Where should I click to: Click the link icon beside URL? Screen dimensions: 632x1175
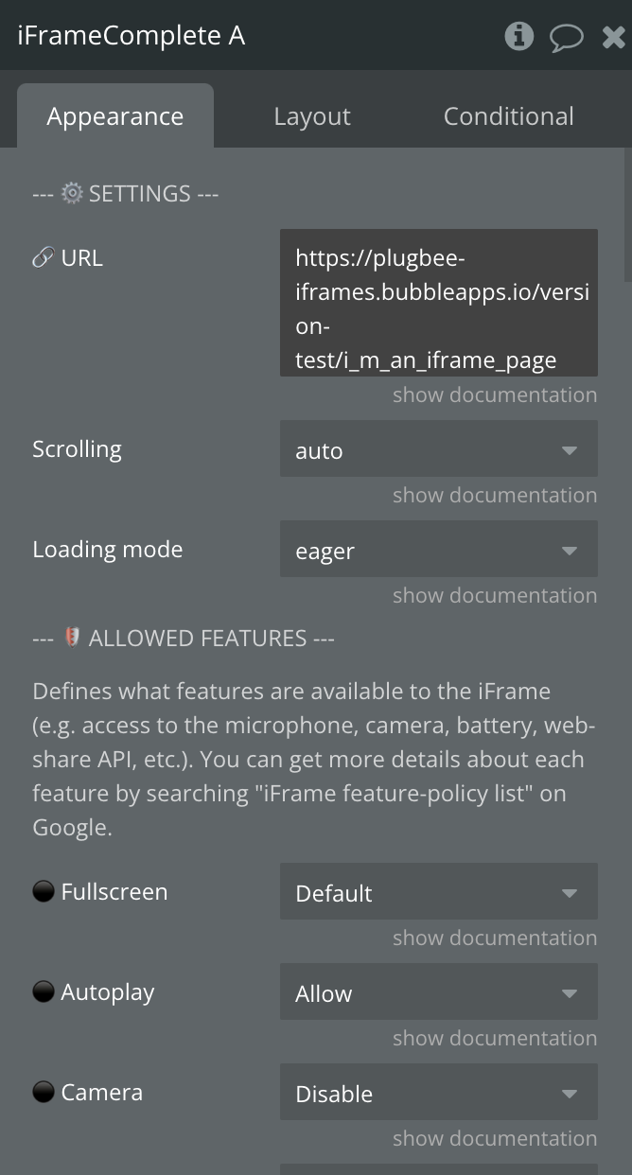(x=43, y=258)
